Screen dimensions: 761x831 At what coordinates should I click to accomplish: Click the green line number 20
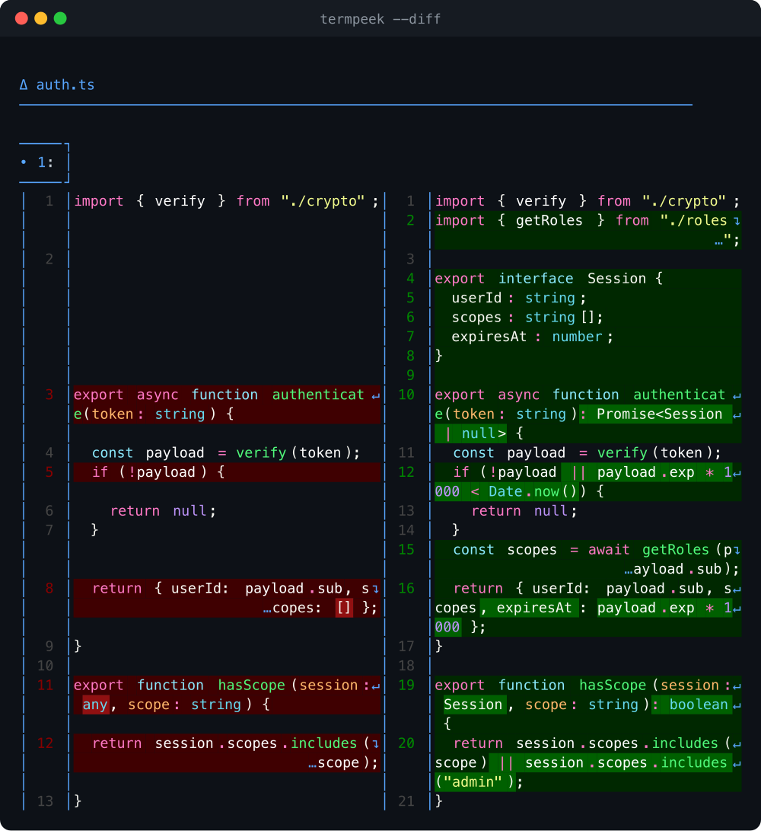(x=406, y=743)
